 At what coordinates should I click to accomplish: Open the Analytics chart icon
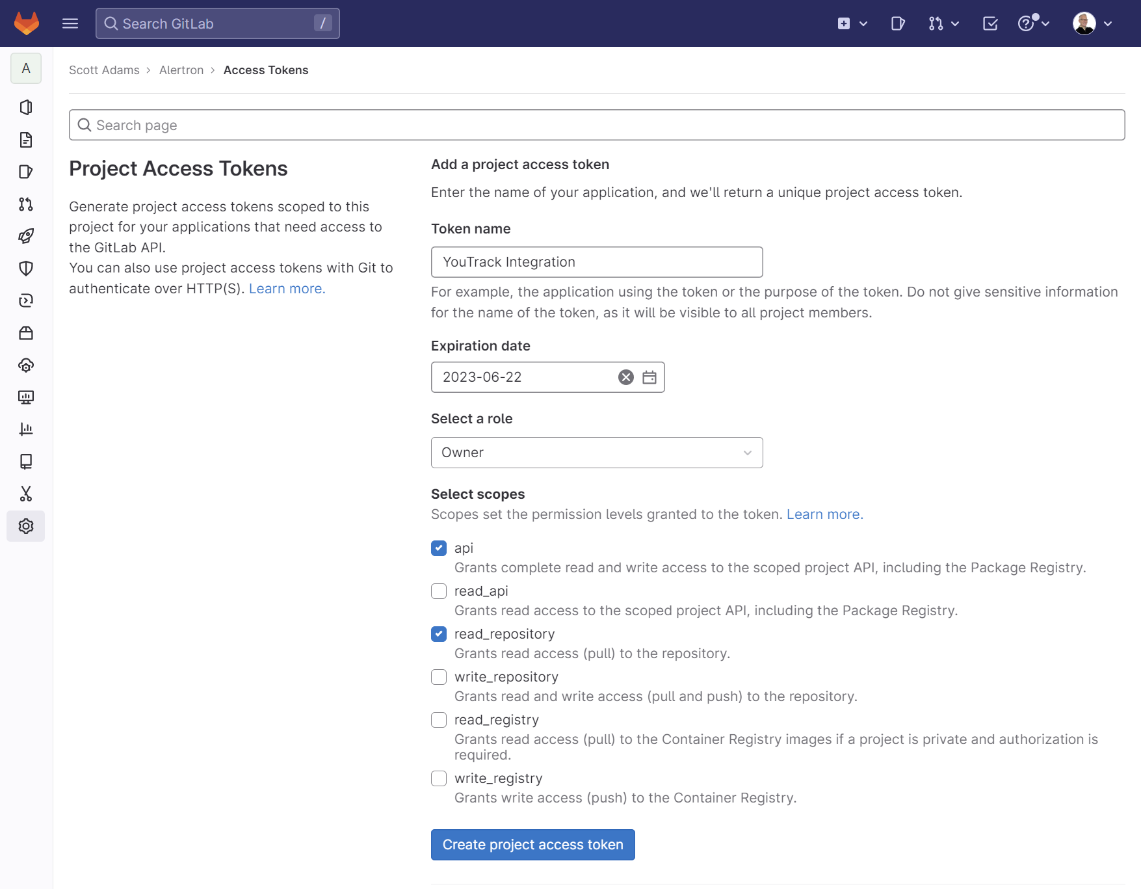(26, 429)
